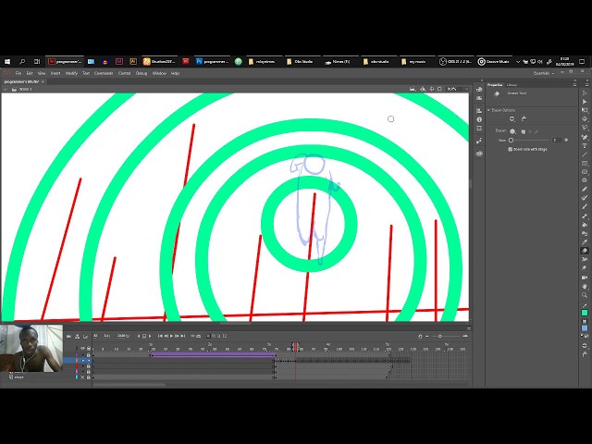Open the Info panel icon in side dock

click(x=479, y=119)
